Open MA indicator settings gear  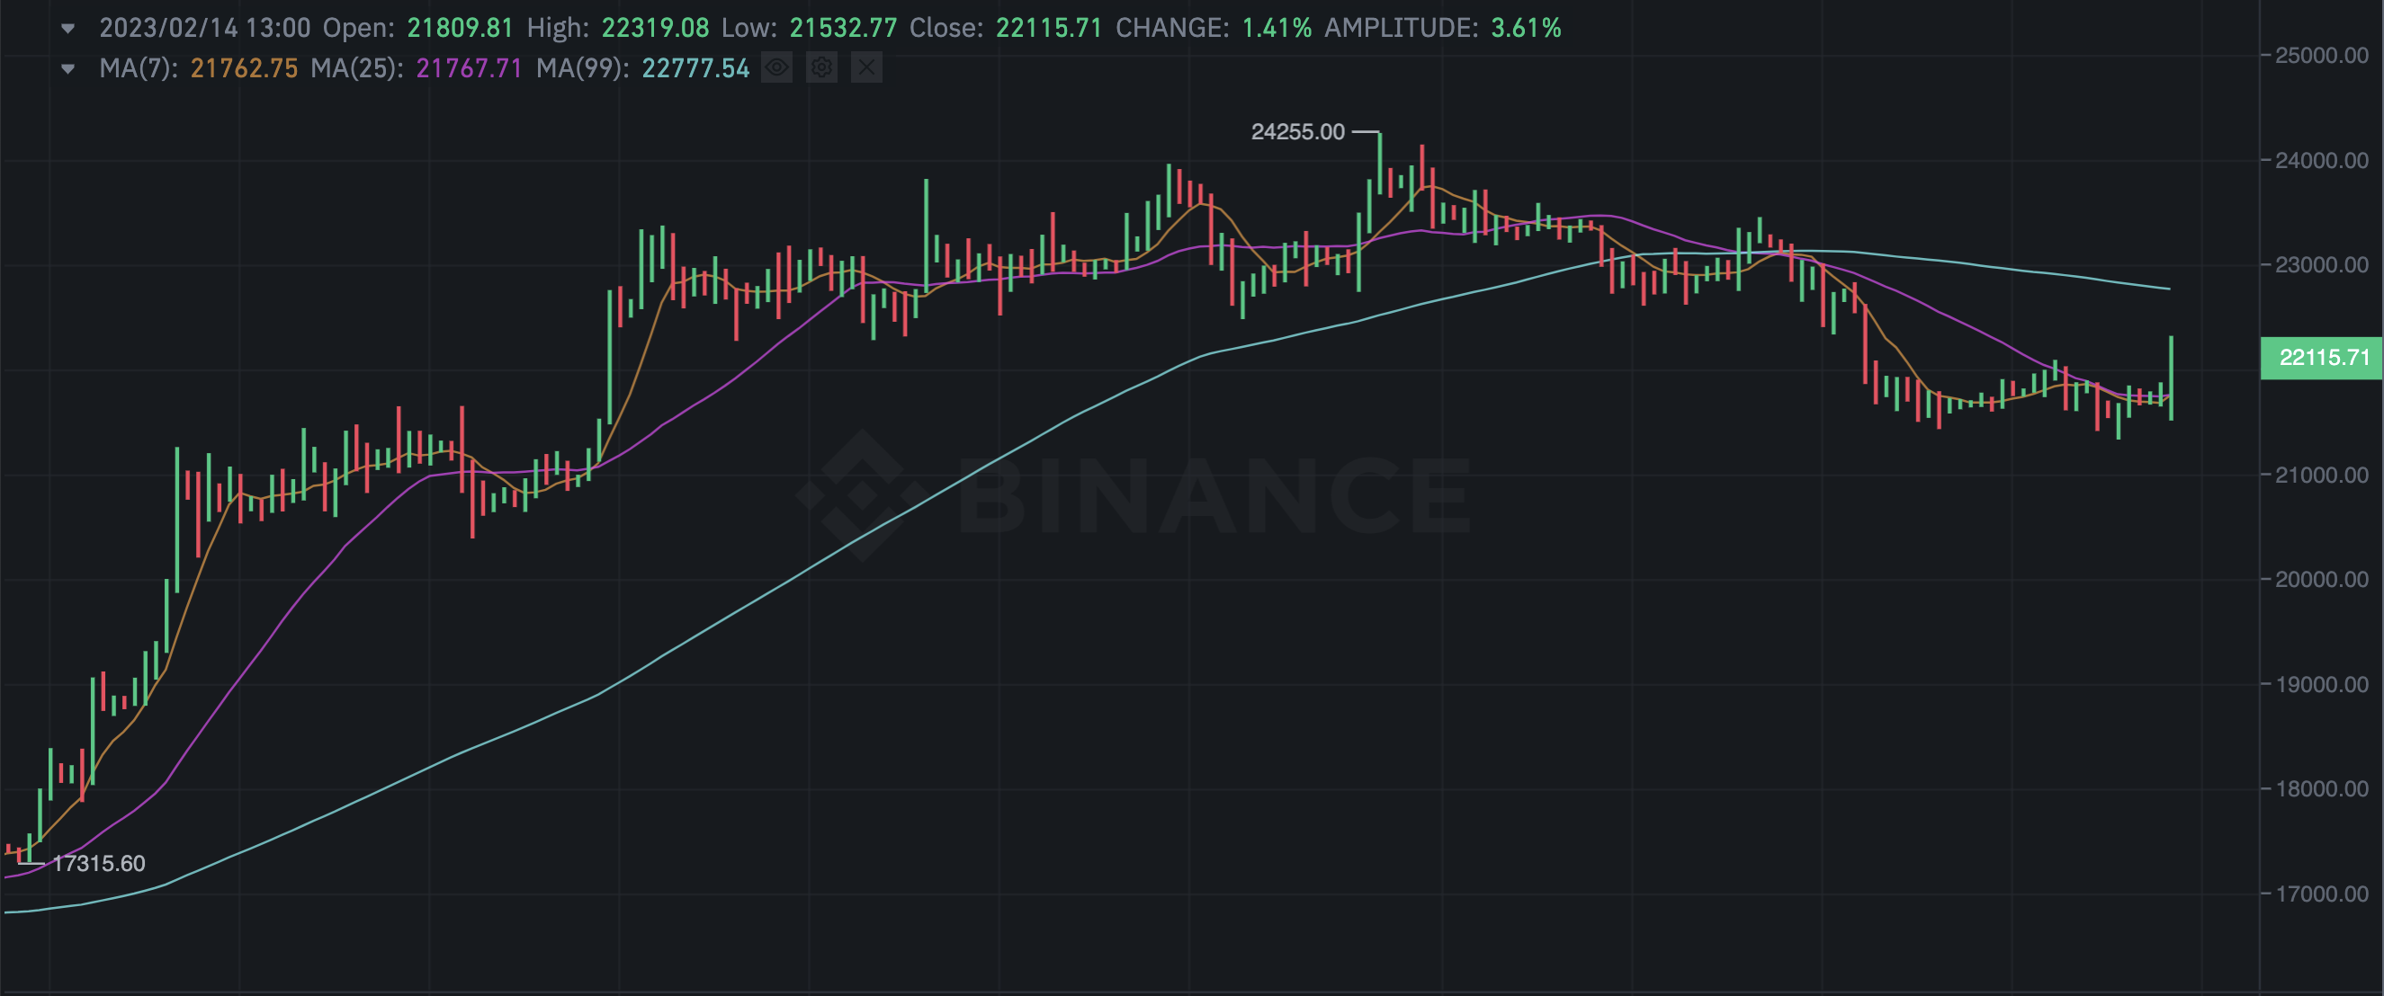[x=820, y=67]
